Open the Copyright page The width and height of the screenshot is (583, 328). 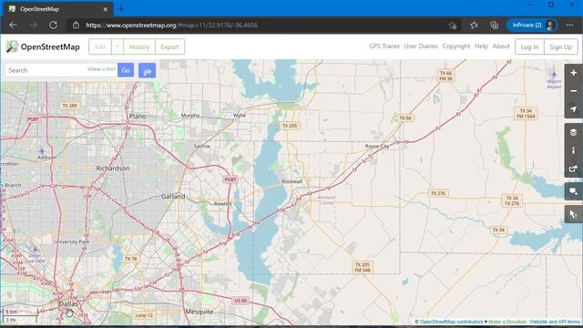coord(456,46)
